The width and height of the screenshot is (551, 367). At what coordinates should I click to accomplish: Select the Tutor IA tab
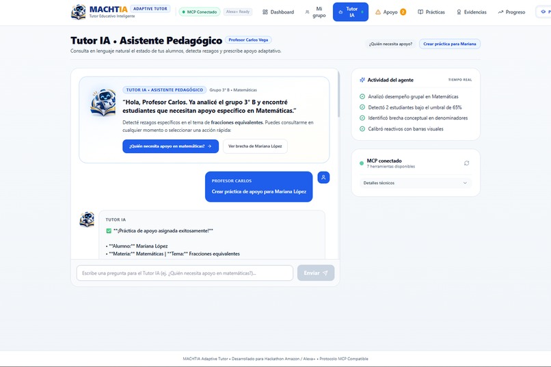coord(350,12)
